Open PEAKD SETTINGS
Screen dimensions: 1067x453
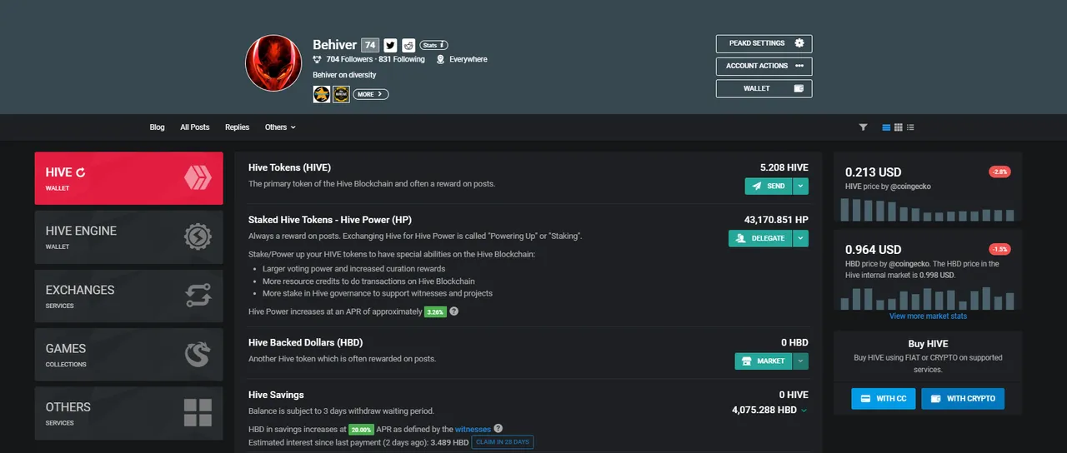click(764, 43)
